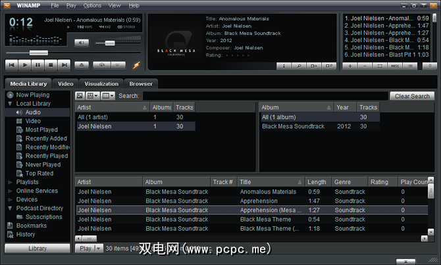
Task: Open the columns layout dropdown beside Search
Action: coord(107,96)
